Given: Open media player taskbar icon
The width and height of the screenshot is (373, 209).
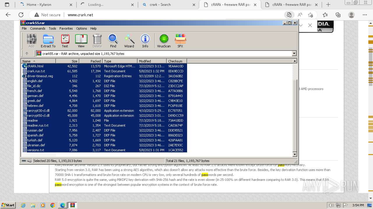Looking at the screenshot, I should click(x=43, y=205).
